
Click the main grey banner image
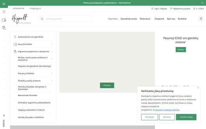[107, 62]
